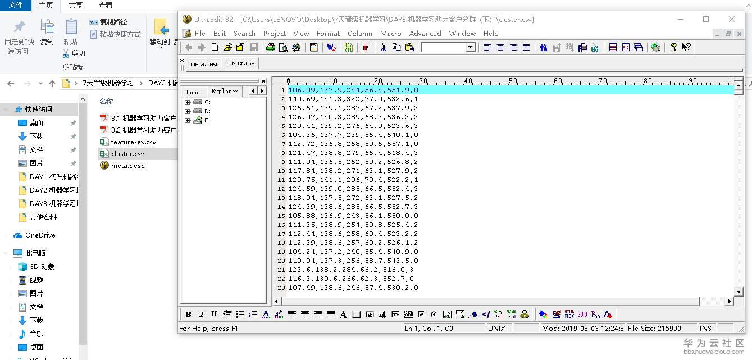Open the Macro menu
Image resolution: width=752 pixels, height=360 pixels.
(x=391, y=33)
